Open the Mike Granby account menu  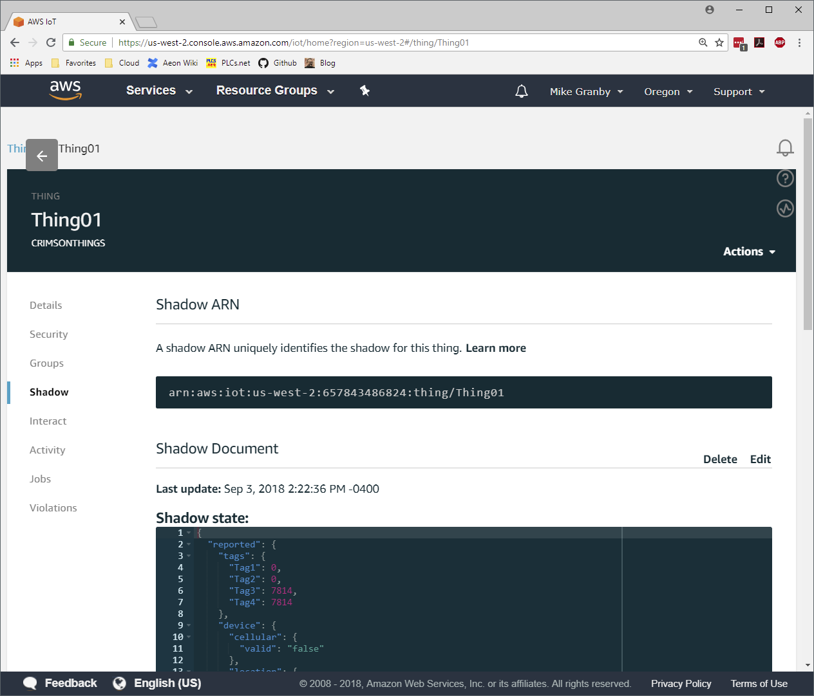(x=587, y=91)
